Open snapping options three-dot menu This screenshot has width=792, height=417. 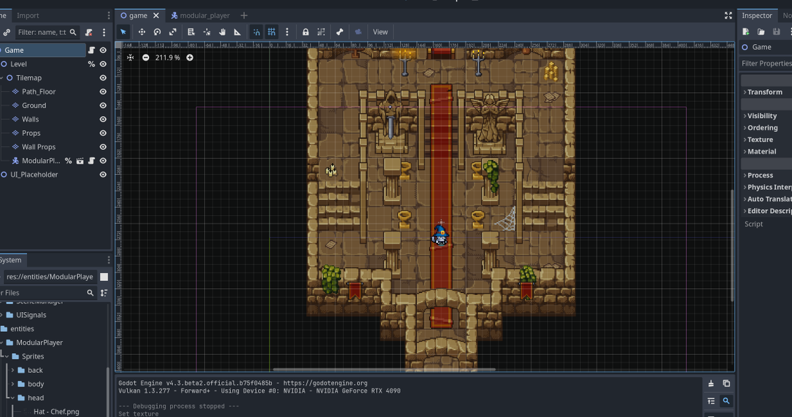click(x=287, y=32)
